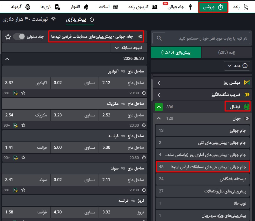The height and width of the screenshot is (221, 255).
Task: Open the زنده (Live) section in top nav
Action: 241,7
